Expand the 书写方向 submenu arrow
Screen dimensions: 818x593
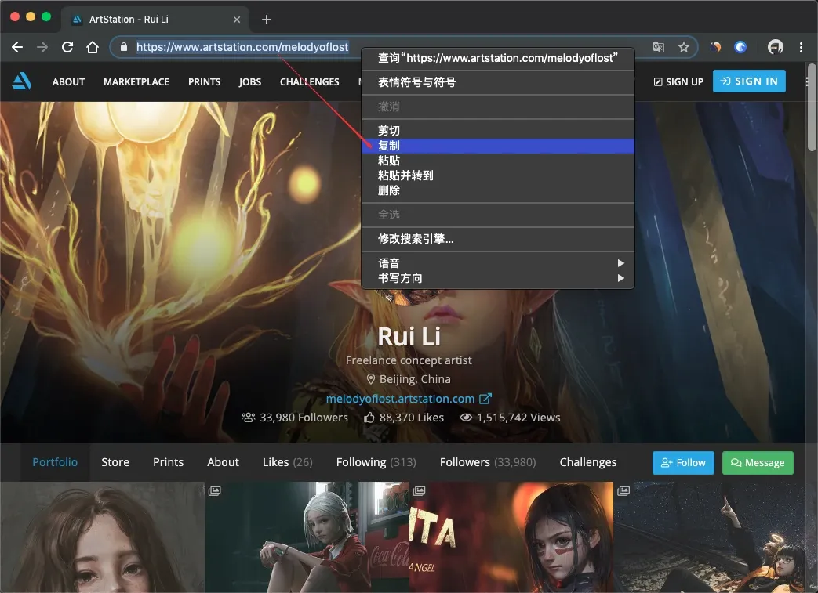(621, 278)
